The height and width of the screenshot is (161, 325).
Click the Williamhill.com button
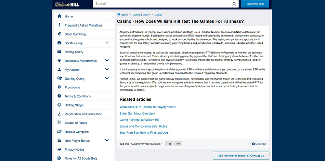click(x=255, y=4)
